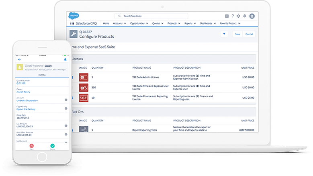
Task: Open the help question mark icon
Action: pyautogui.click(x=233, y=16)
